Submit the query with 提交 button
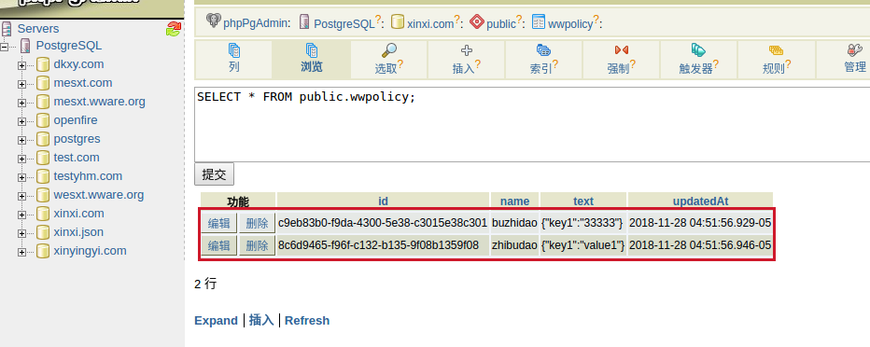 coord(214,174)
